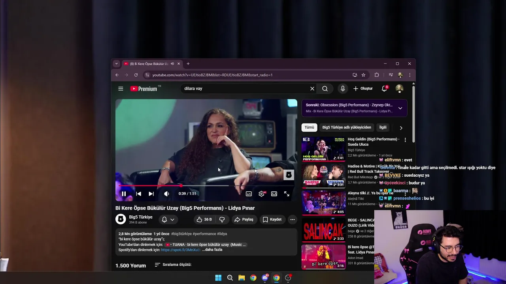Start voice search with microphone
This screenshot has width=506, height=284.
[x=343, y=89]
